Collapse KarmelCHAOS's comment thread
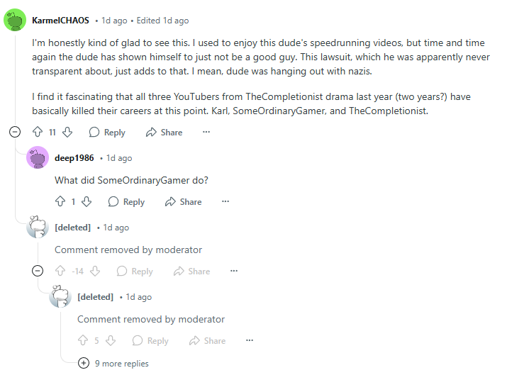The width and height of the screenshot is (524, 375). click(x=15, y=132)
